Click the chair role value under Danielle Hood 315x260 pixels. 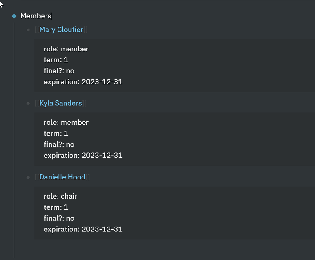69,196
